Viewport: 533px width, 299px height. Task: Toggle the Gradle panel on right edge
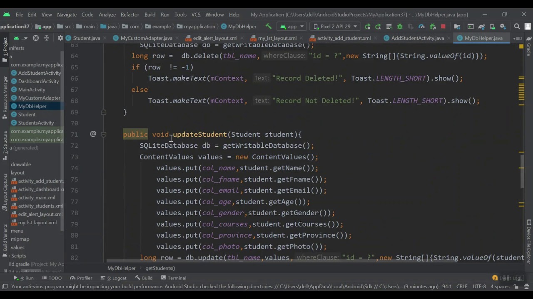coord(528,47)
